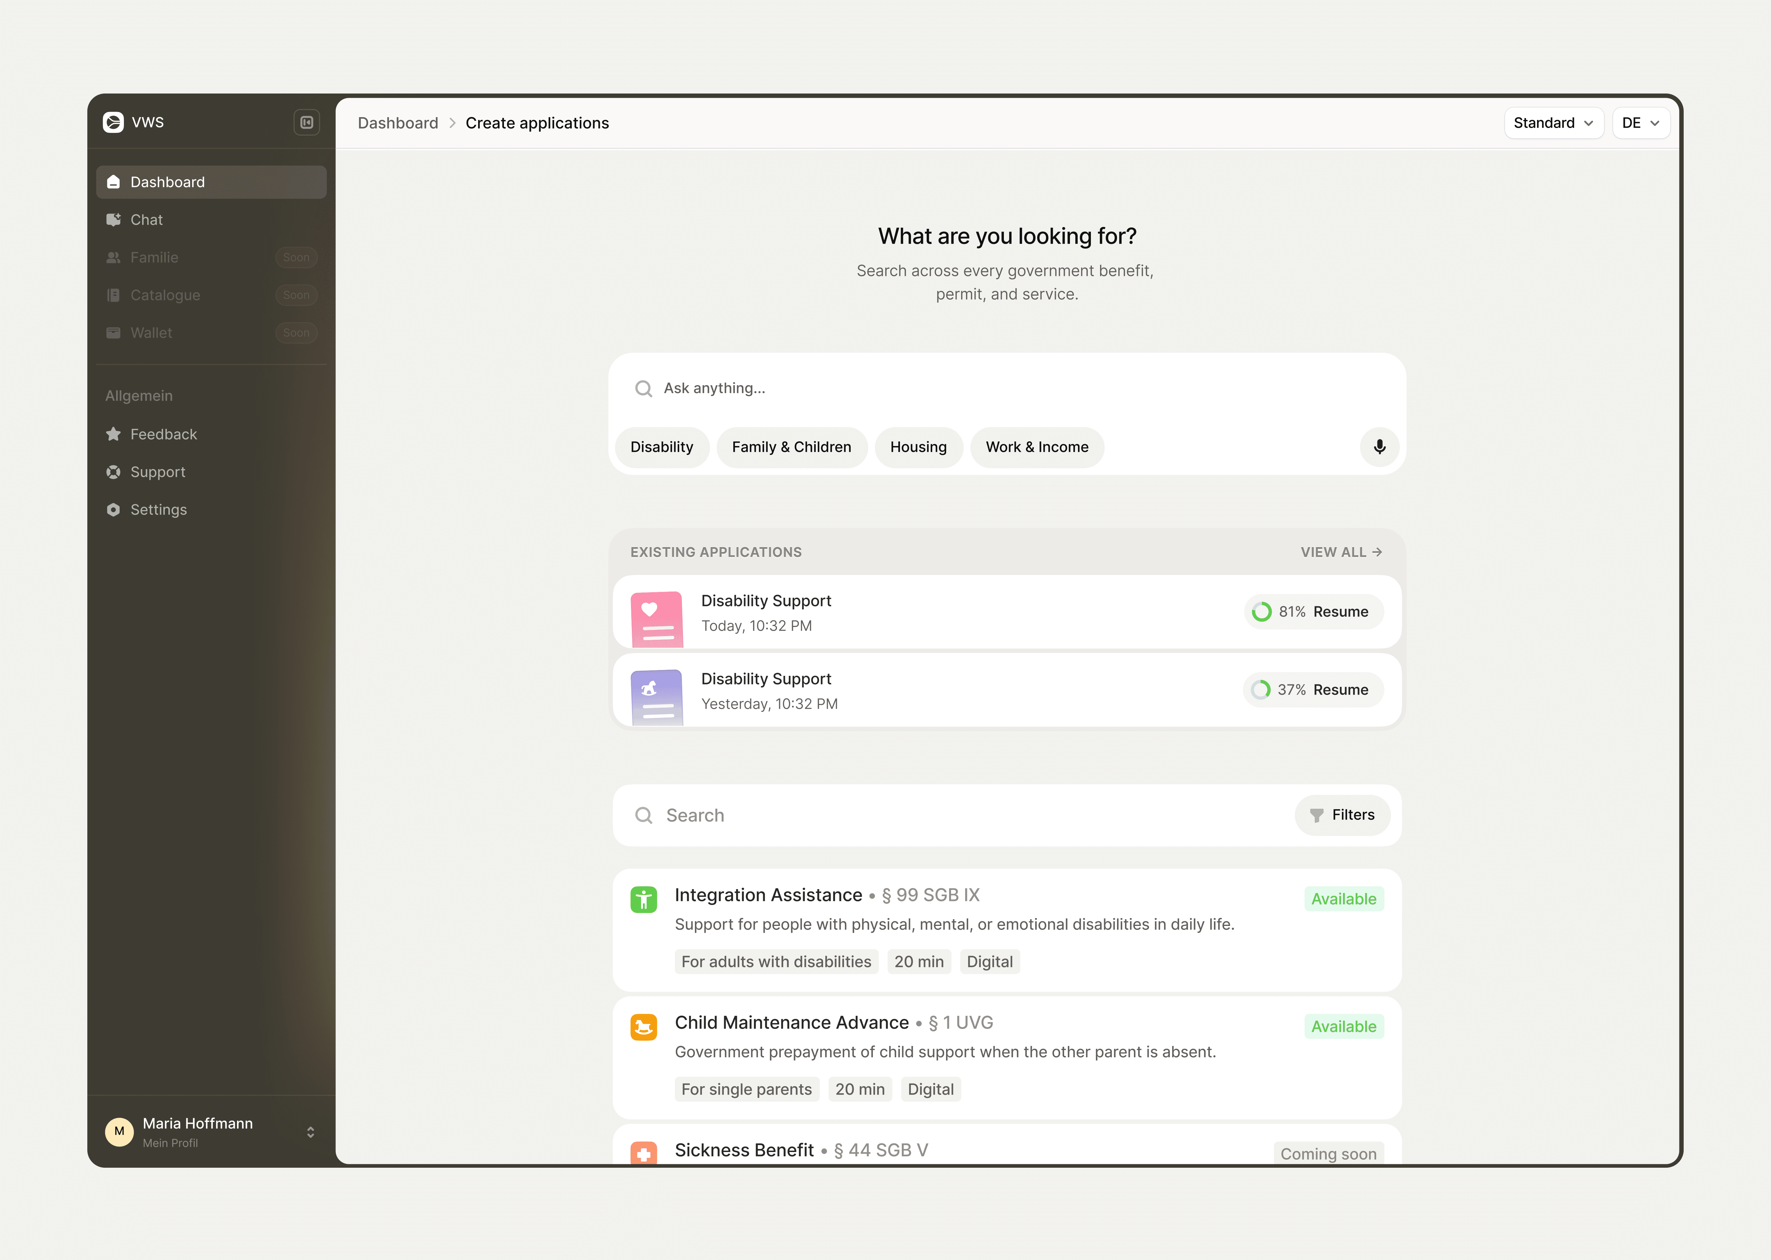
Task: Expand the Maria Hoffmann profile menu
Action: [x=310, y=1132]
